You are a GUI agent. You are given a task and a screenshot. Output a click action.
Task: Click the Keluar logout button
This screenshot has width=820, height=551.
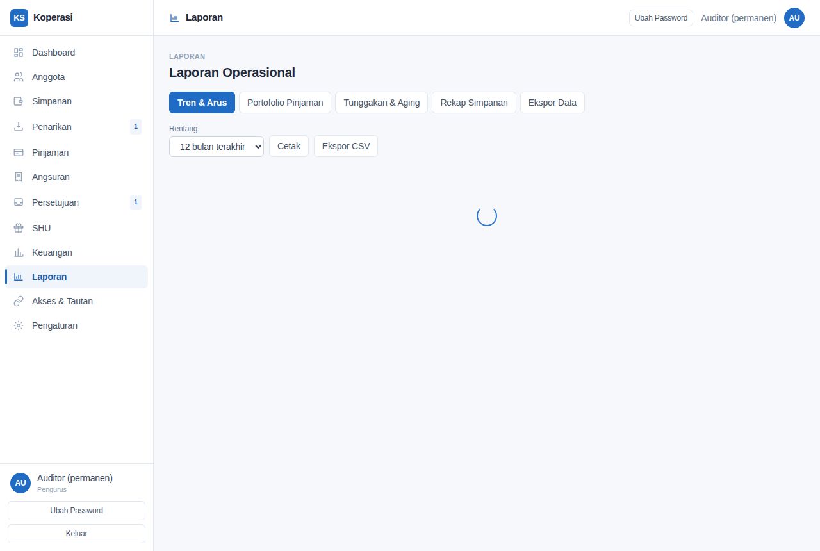coord(76,534)
